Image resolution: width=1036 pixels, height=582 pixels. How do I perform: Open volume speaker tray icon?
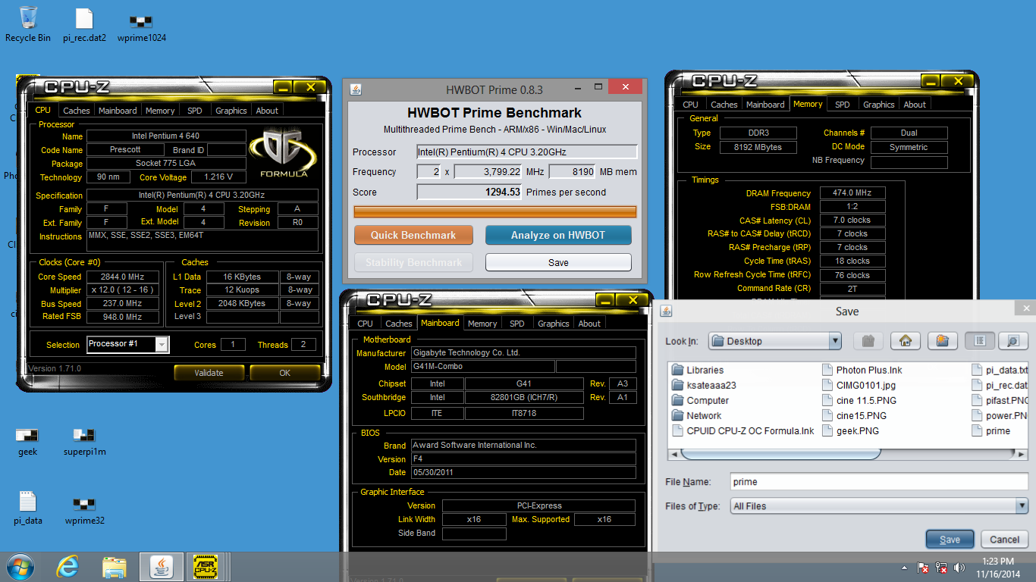point(961,567)
